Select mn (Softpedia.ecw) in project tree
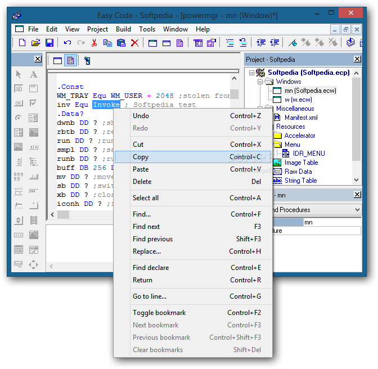378x369 pixels. coord(310,91)
